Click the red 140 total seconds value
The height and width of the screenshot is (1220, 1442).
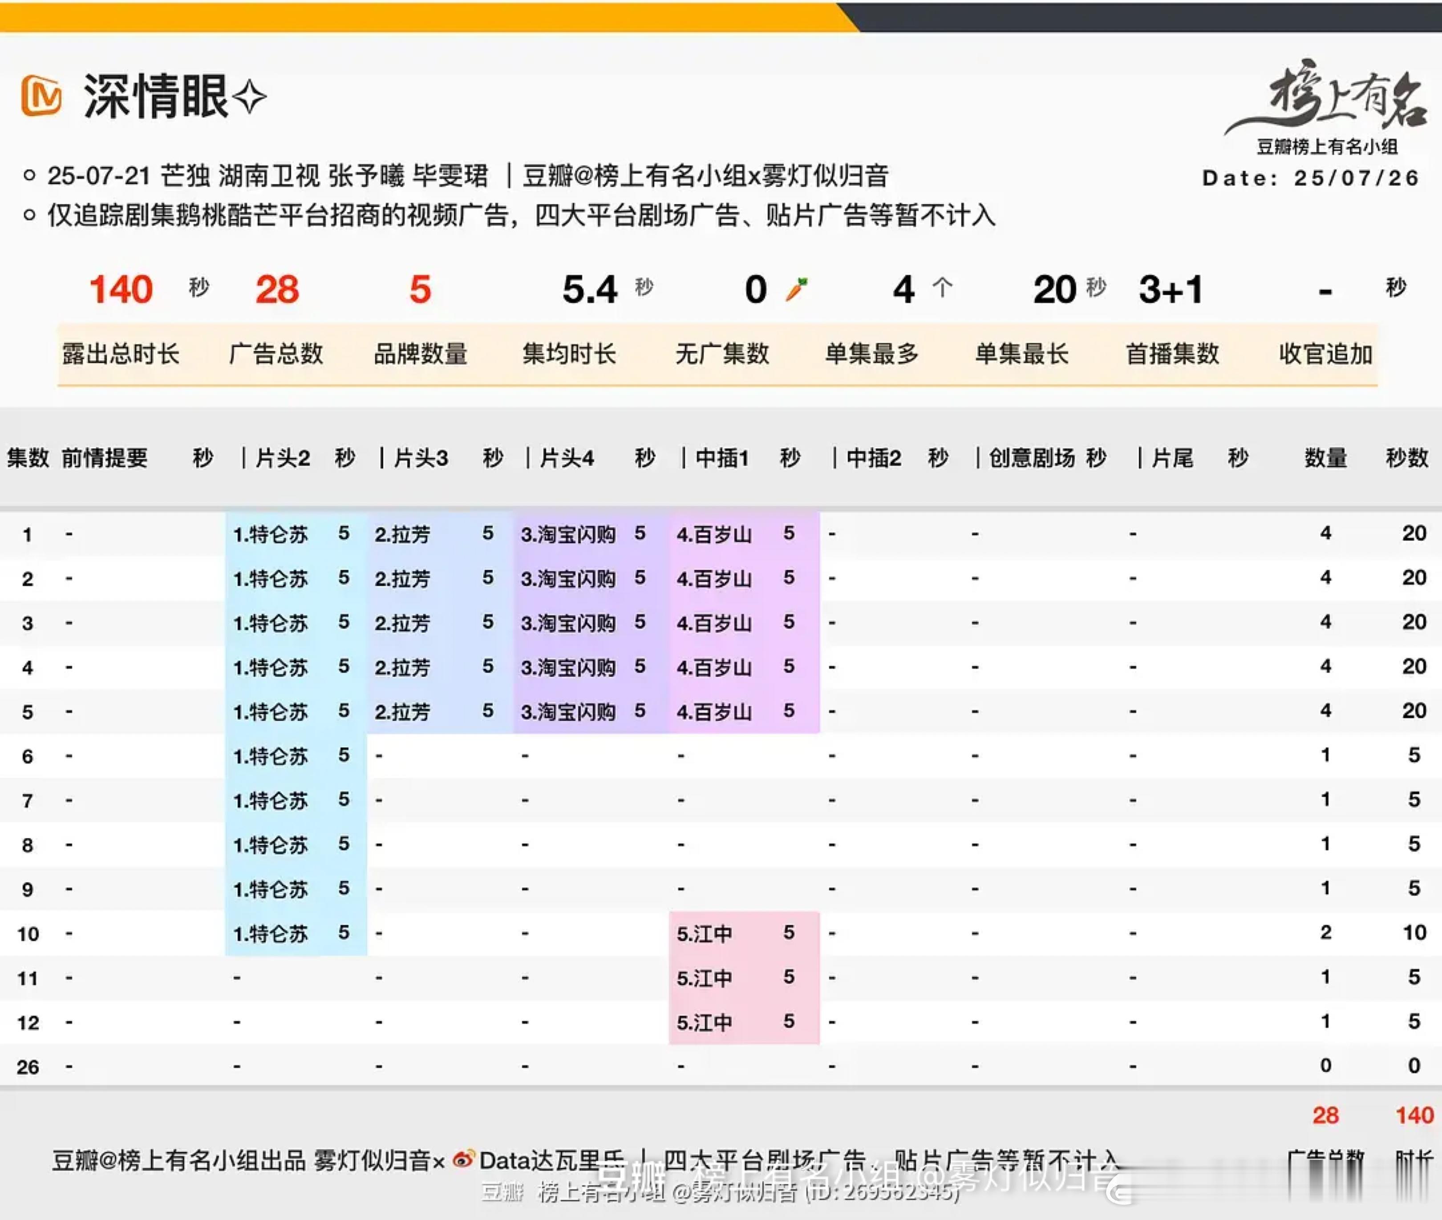(121, 289)
